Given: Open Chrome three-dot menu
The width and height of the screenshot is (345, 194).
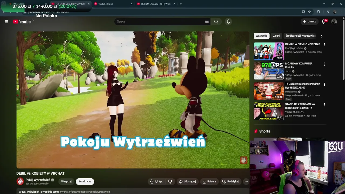Looking at the screenshot, I should pos(341,12).
